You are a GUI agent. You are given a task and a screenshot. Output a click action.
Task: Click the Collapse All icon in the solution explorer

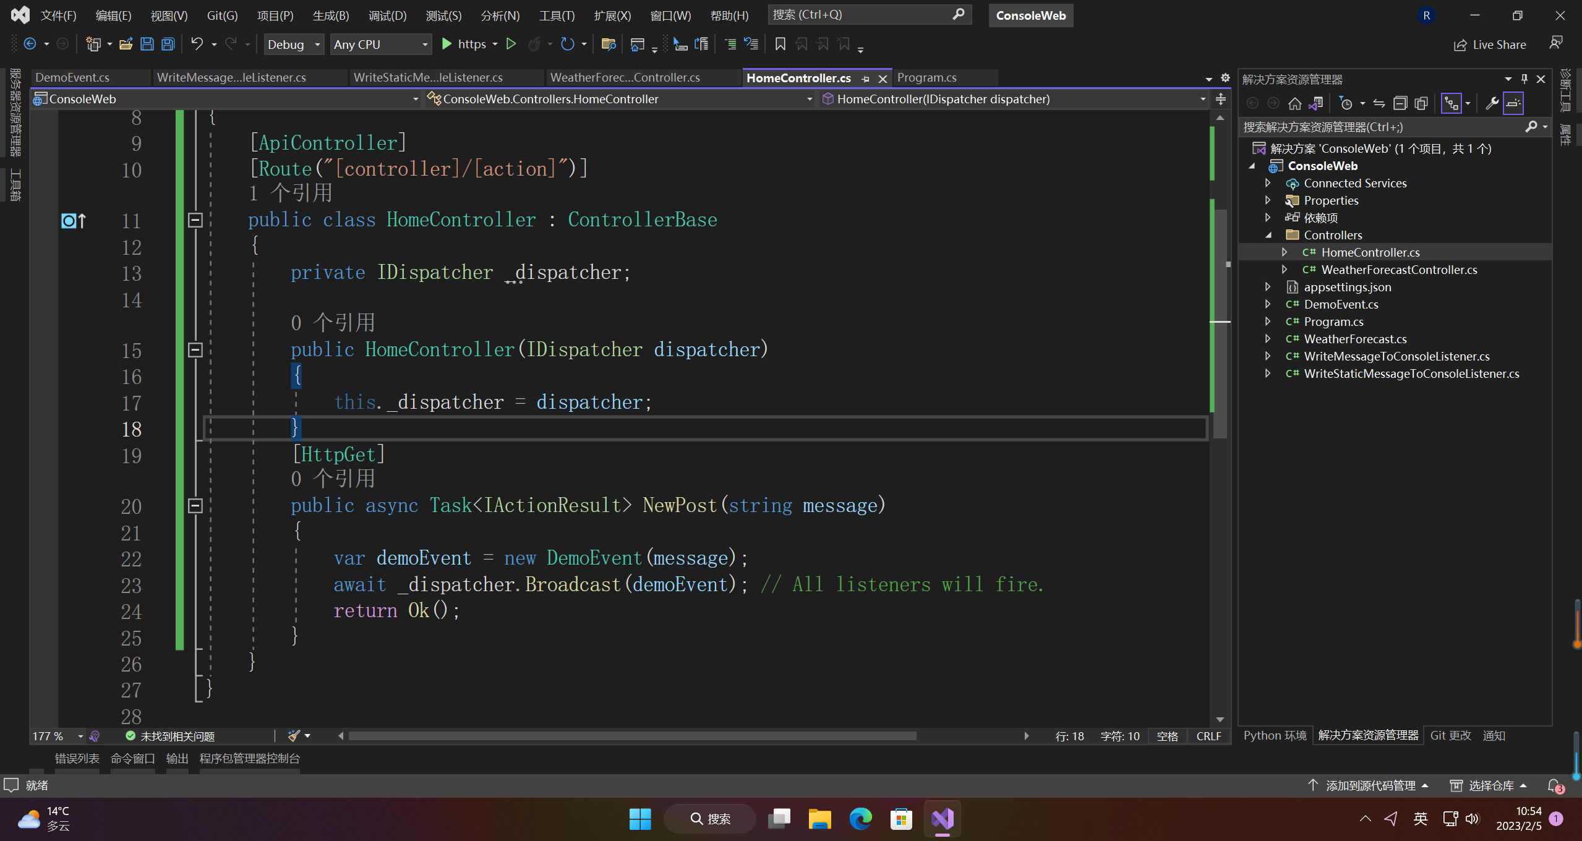point(1400,103)
